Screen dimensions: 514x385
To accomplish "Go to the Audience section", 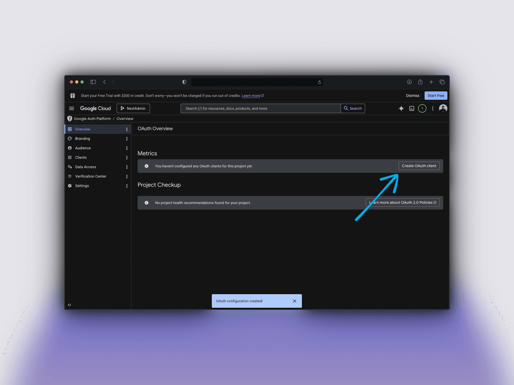I will [83, 148].
